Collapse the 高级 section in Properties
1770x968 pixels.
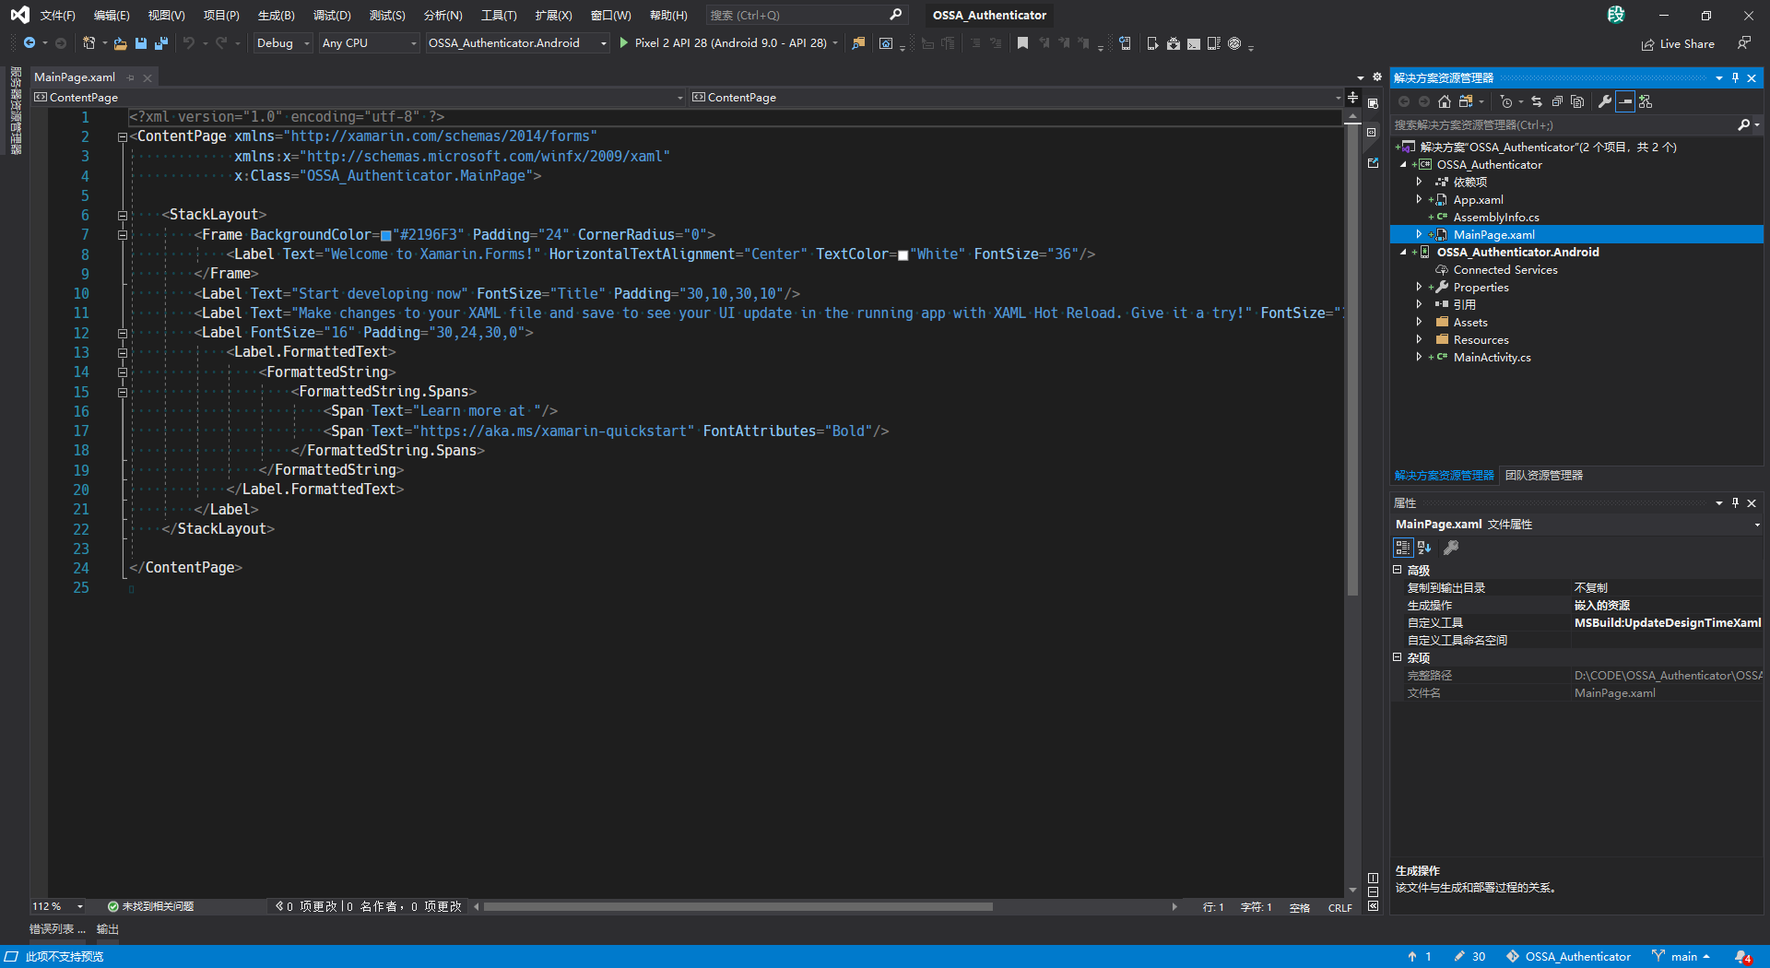[1398, 571]
